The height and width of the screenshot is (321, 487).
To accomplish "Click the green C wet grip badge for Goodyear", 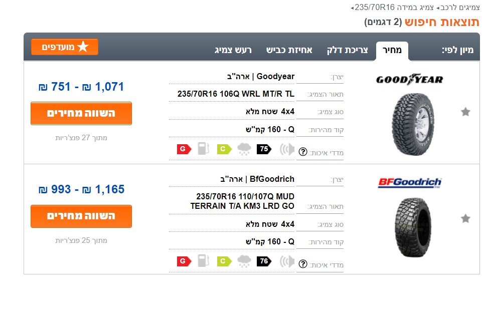I will [224, 149].
